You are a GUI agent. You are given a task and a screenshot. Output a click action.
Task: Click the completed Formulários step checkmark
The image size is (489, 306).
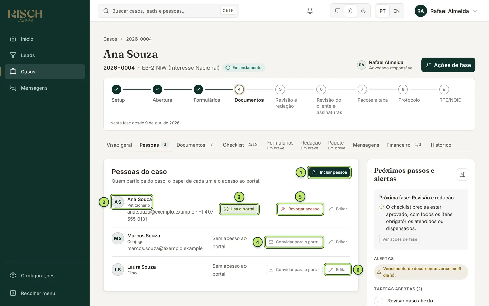[x=198, y=89]
